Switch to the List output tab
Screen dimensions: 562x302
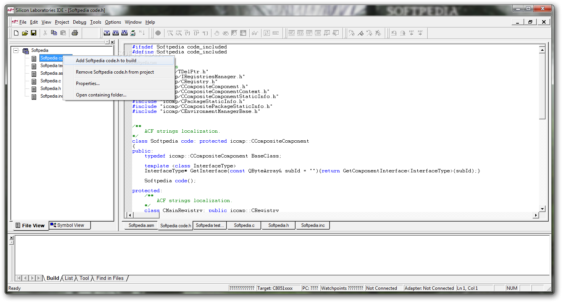[x=69, y=278]
